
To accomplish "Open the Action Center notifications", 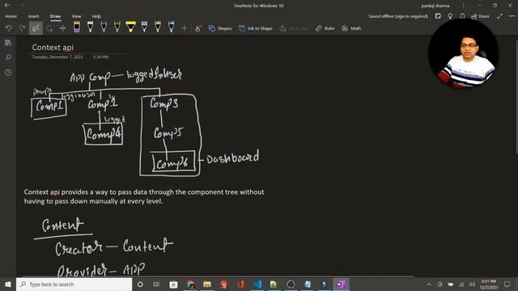I will pyautogui.click(x=507, y=284).
